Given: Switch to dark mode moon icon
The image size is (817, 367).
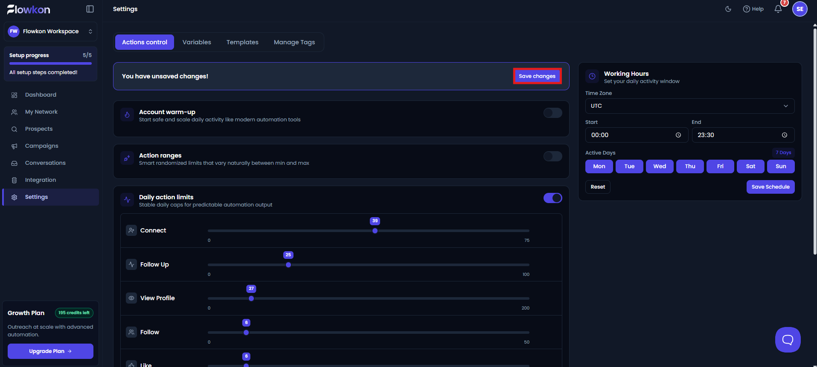Looking at the screenshot, I should (728, 9).
